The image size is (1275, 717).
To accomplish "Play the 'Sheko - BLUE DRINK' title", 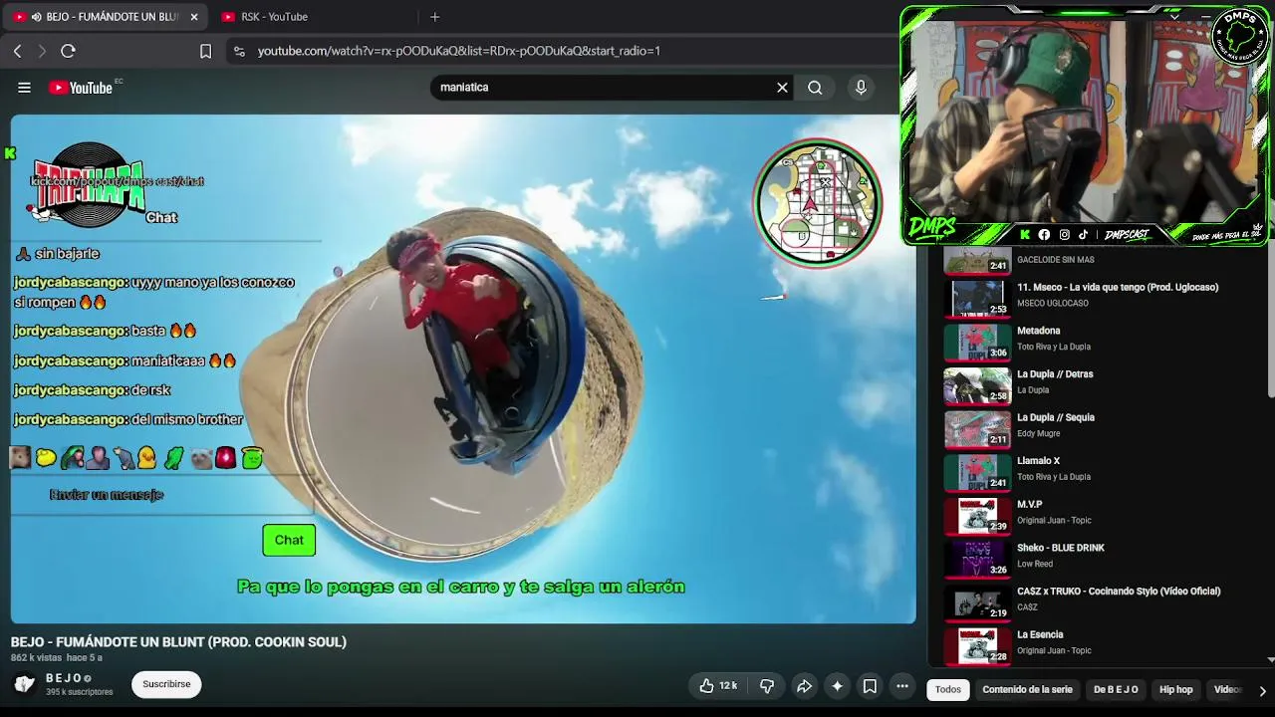I will point(1061,549).
